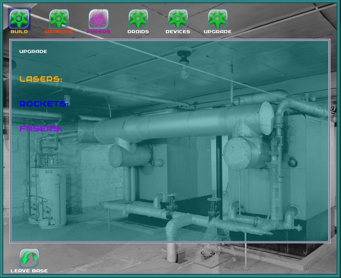Screen dimensions: 341x278
Task: Click the yellow Build label
Action: click(x=19, y=32)
